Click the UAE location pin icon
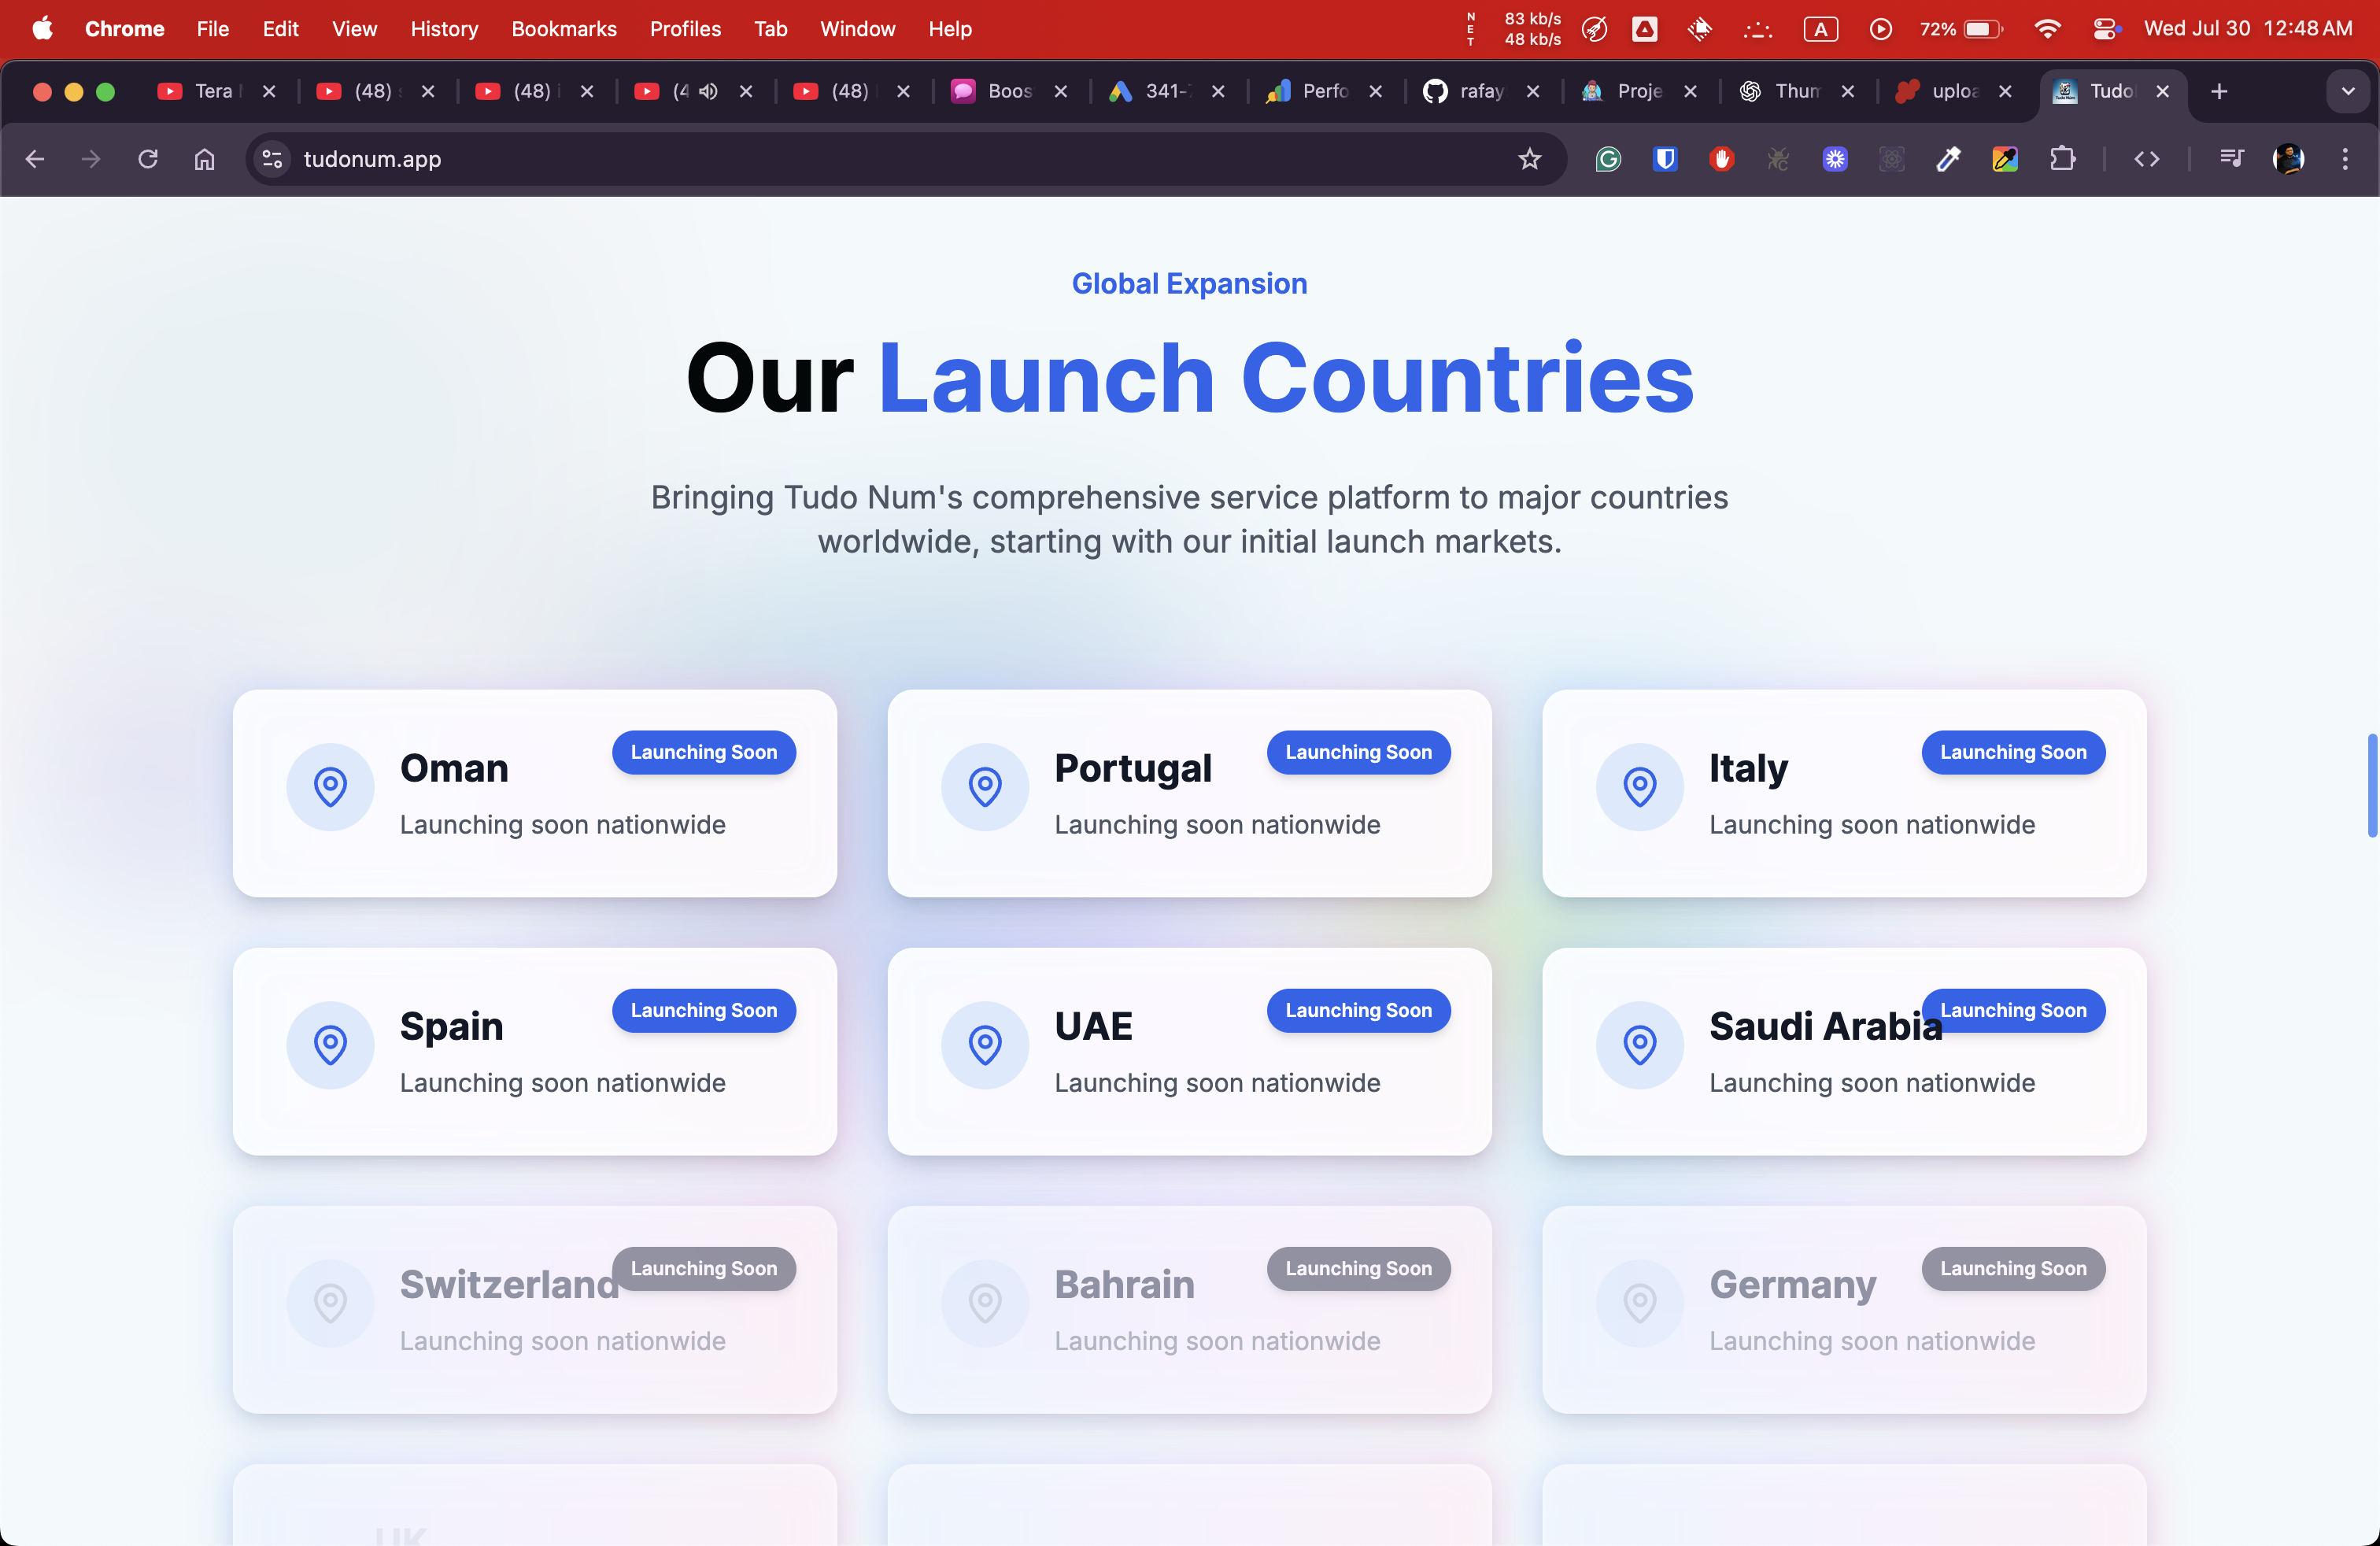Screen dimensions: 2380x1546 click(x=985, y=1044)
